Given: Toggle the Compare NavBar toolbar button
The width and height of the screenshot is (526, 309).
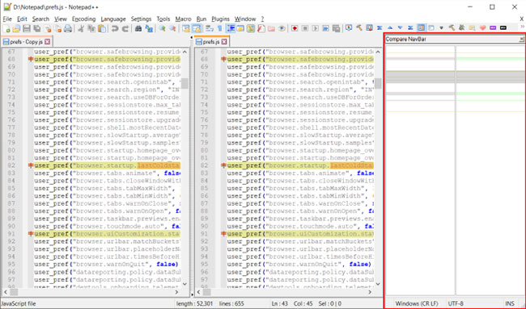Looking at the screenshot, I should [421, 28].
